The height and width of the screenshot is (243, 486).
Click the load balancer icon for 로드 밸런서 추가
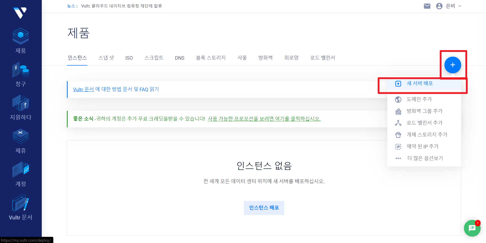pos(398,123)
